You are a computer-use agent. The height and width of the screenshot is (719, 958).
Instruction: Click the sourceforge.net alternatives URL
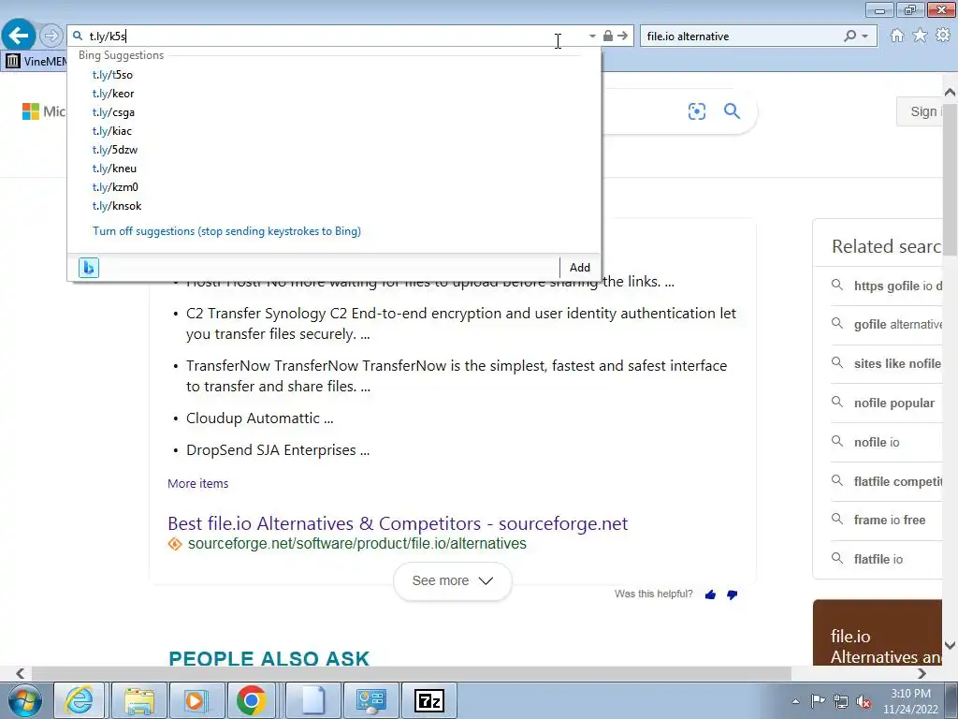[x=356, y=544]
